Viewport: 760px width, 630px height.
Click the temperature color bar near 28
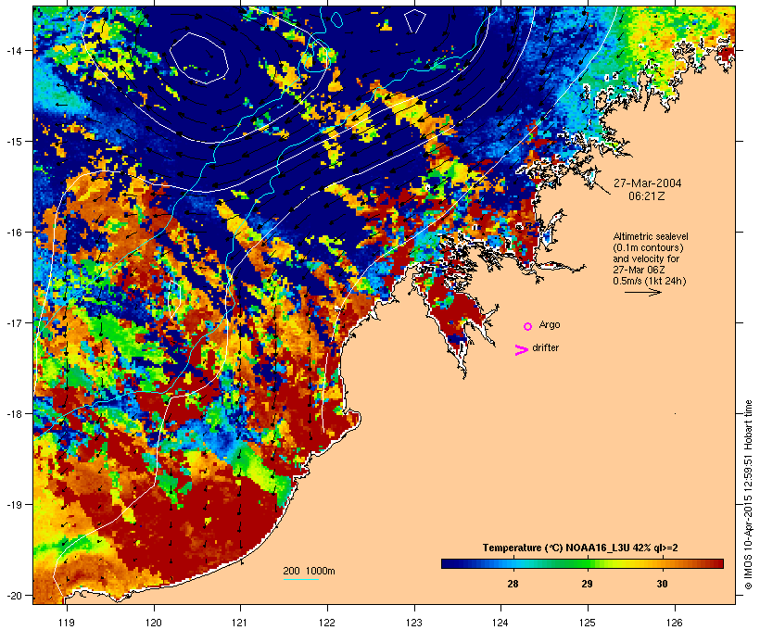click(513, 563)
